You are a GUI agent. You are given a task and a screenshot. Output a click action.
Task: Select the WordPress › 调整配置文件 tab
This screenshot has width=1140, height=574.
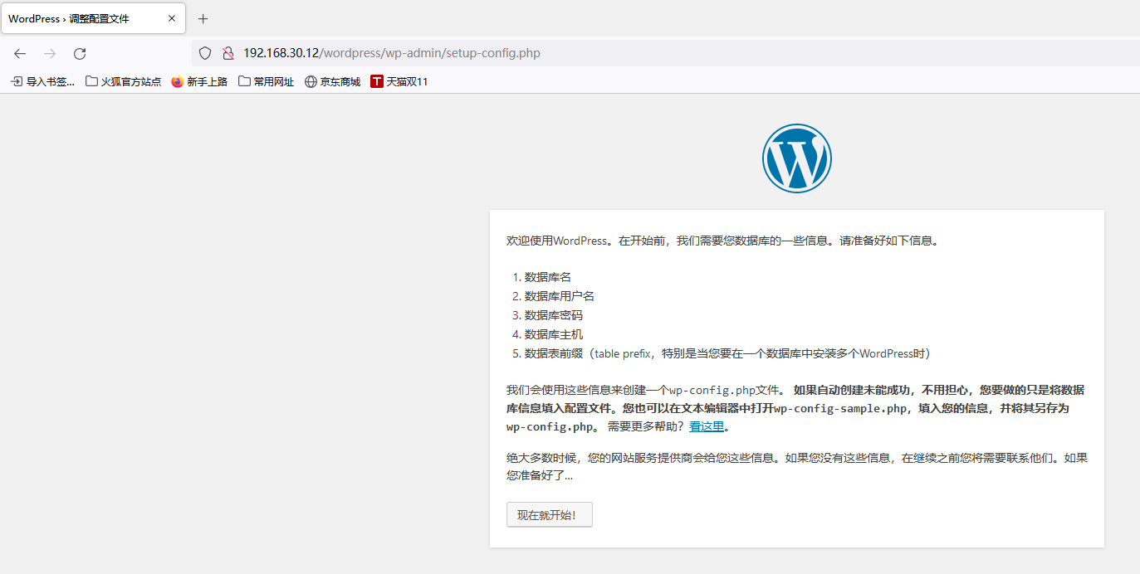coord(92,18)
